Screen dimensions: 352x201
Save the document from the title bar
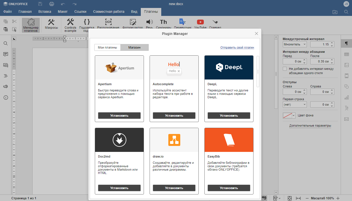click(x=40, y=4)
